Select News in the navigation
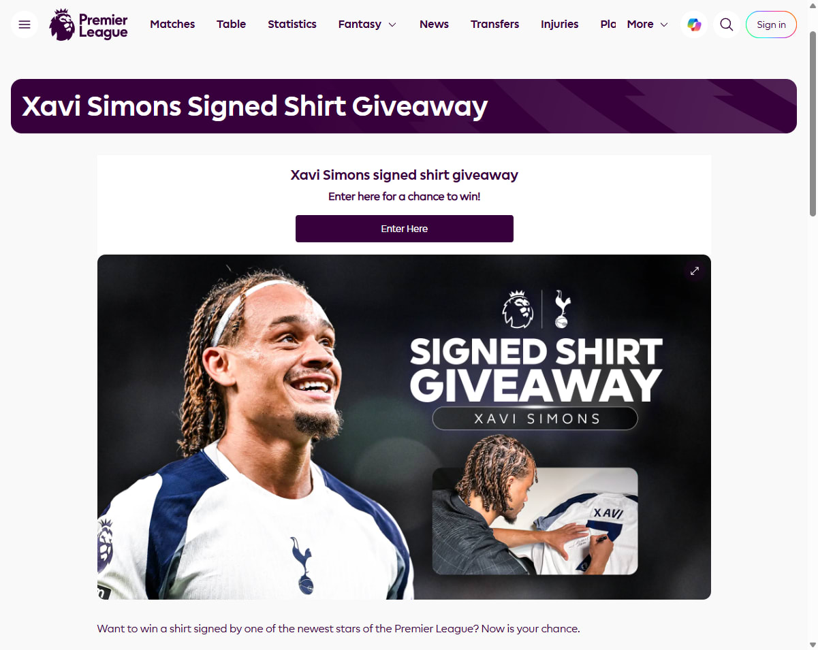The width and height of the screenshot is (818, 650). coord(434,25)
